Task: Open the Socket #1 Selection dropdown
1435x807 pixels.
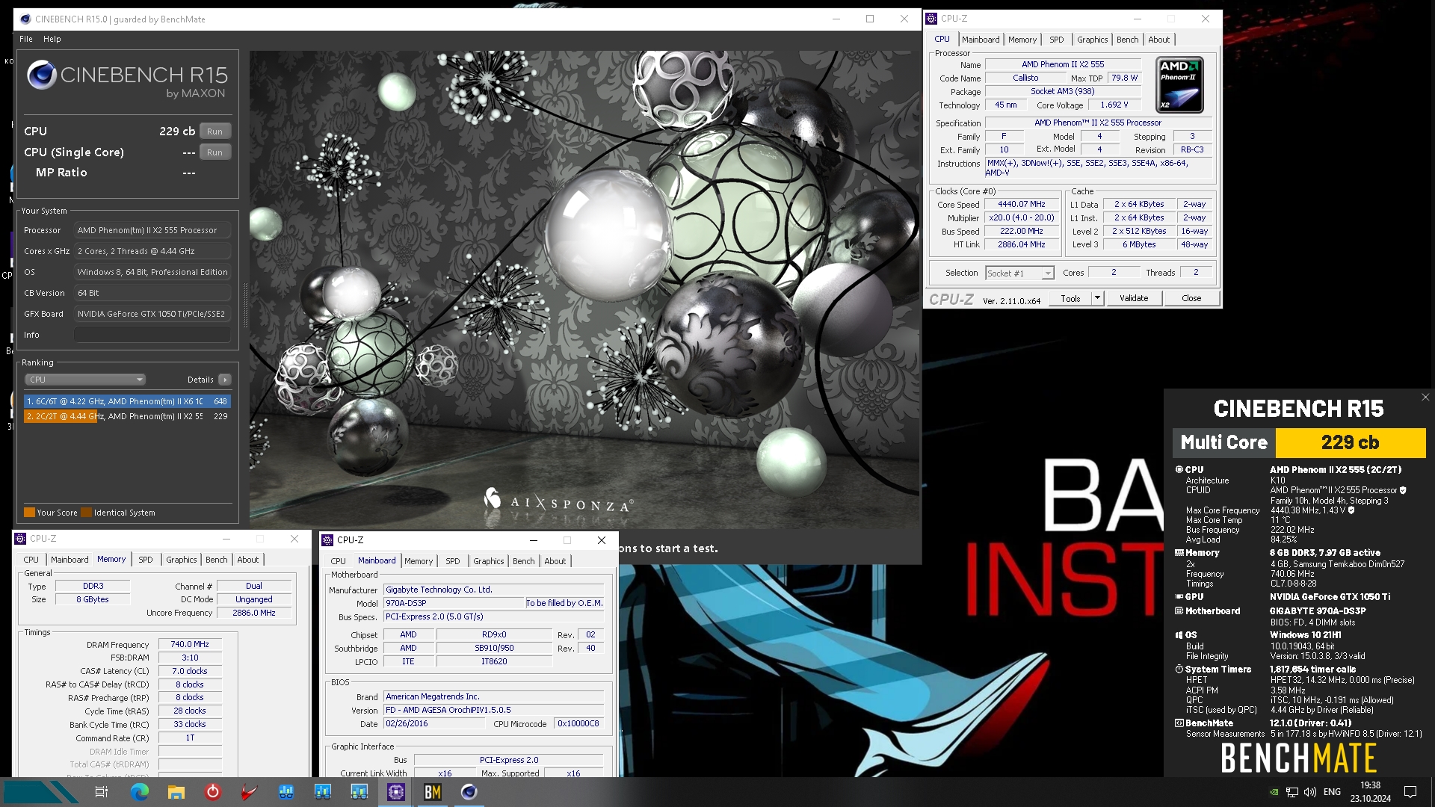Action: [1019, 273]
